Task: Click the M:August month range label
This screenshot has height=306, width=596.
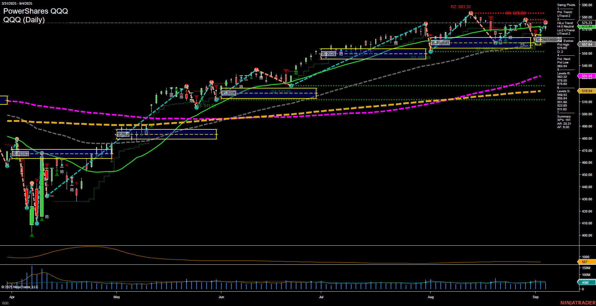Action: click(x=441, y=43)
